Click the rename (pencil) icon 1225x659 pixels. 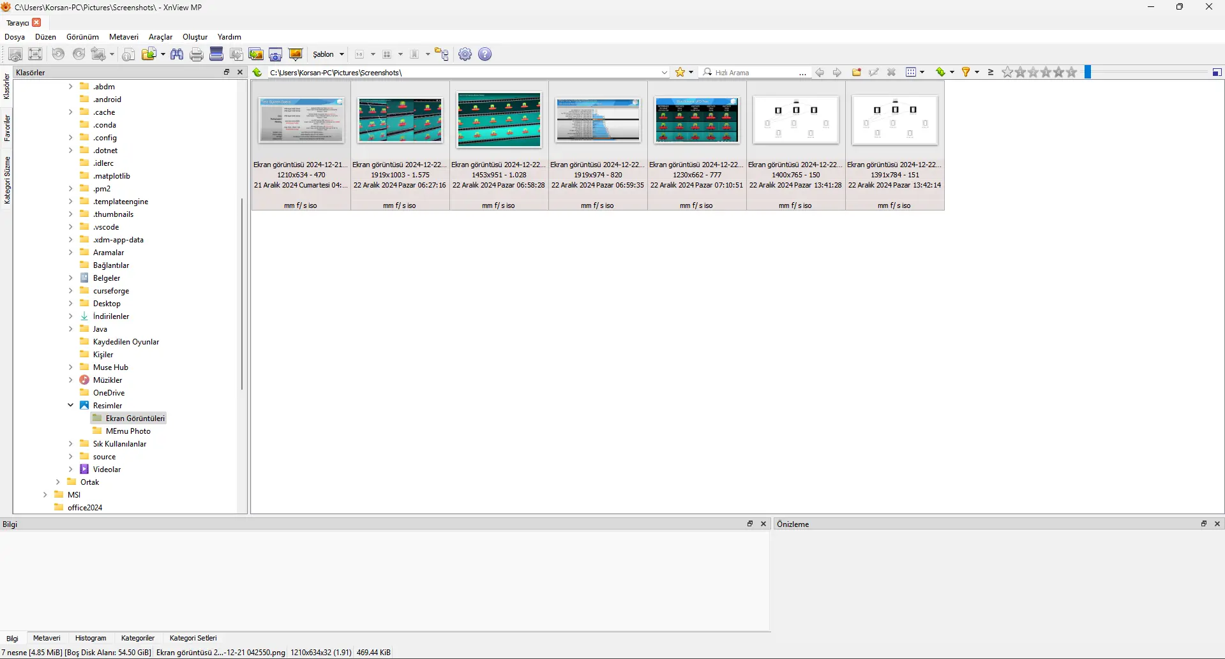874,72
